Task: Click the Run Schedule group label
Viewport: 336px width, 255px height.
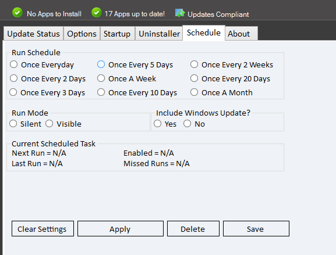Action: click(x=36, y=53)
